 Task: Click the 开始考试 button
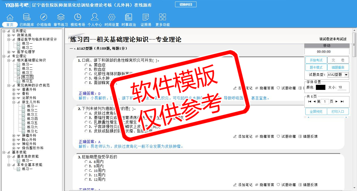(x=316, y=60)
